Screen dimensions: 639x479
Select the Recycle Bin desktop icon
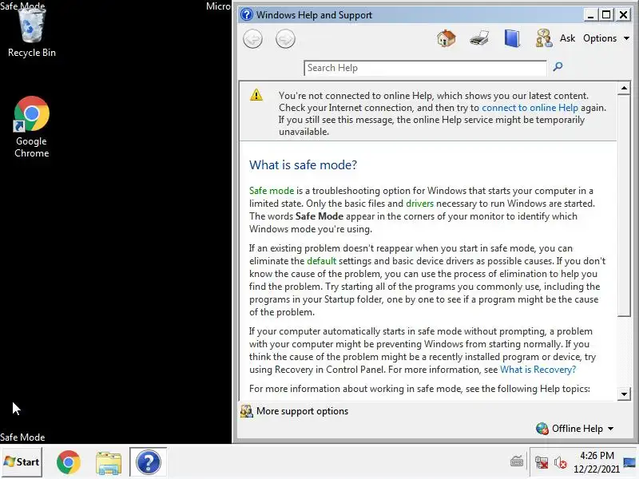click(x=32, y=33)
